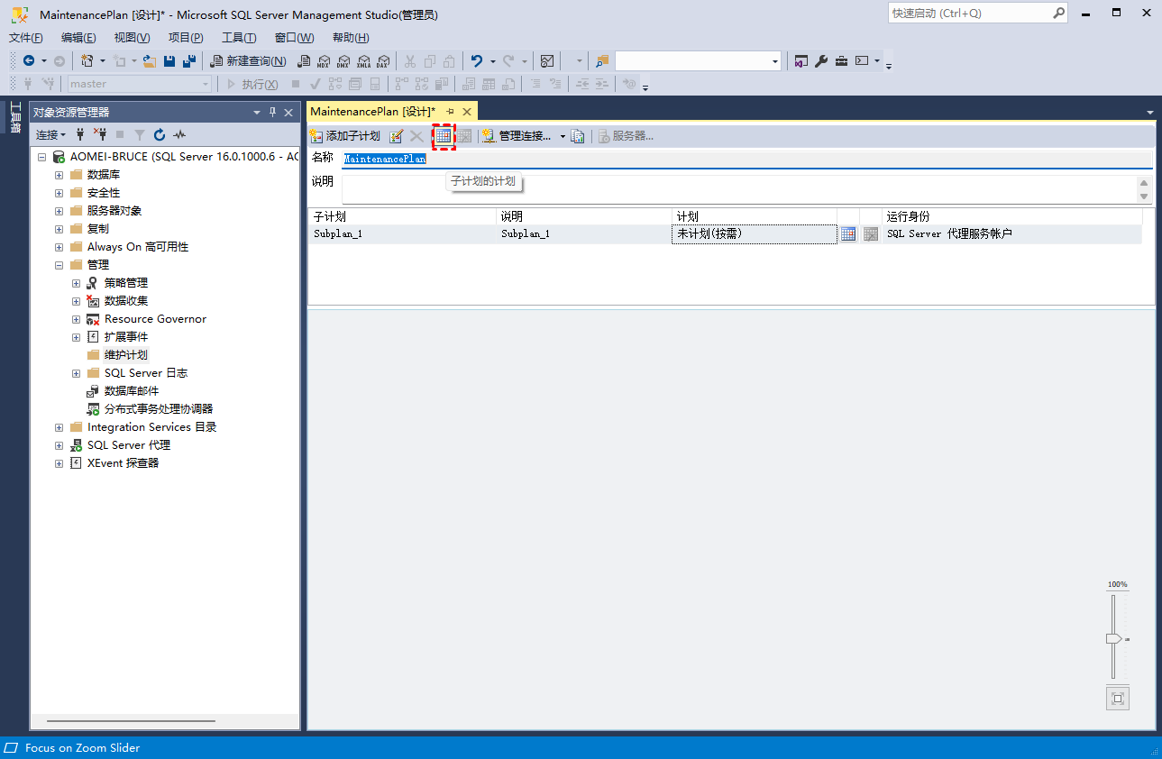Open a new DMX query
The width and height of the screenshot is (1162, 759).
pos(343,61)
